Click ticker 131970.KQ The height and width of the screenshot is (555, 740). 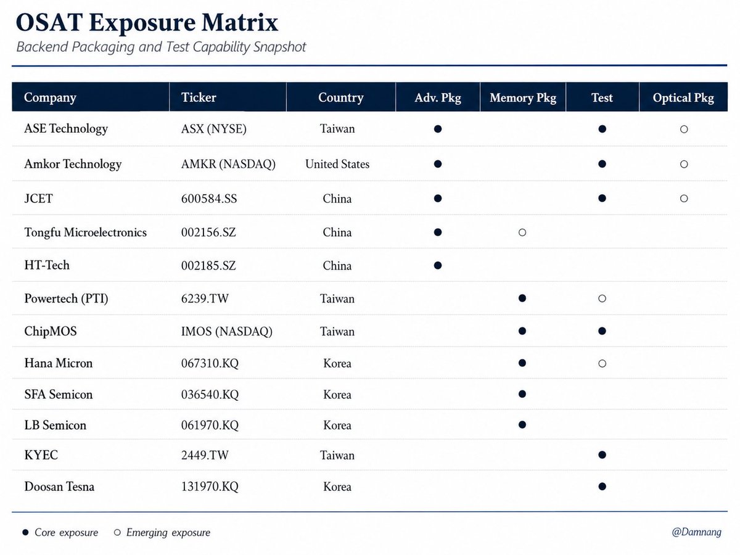pos(210,487)
